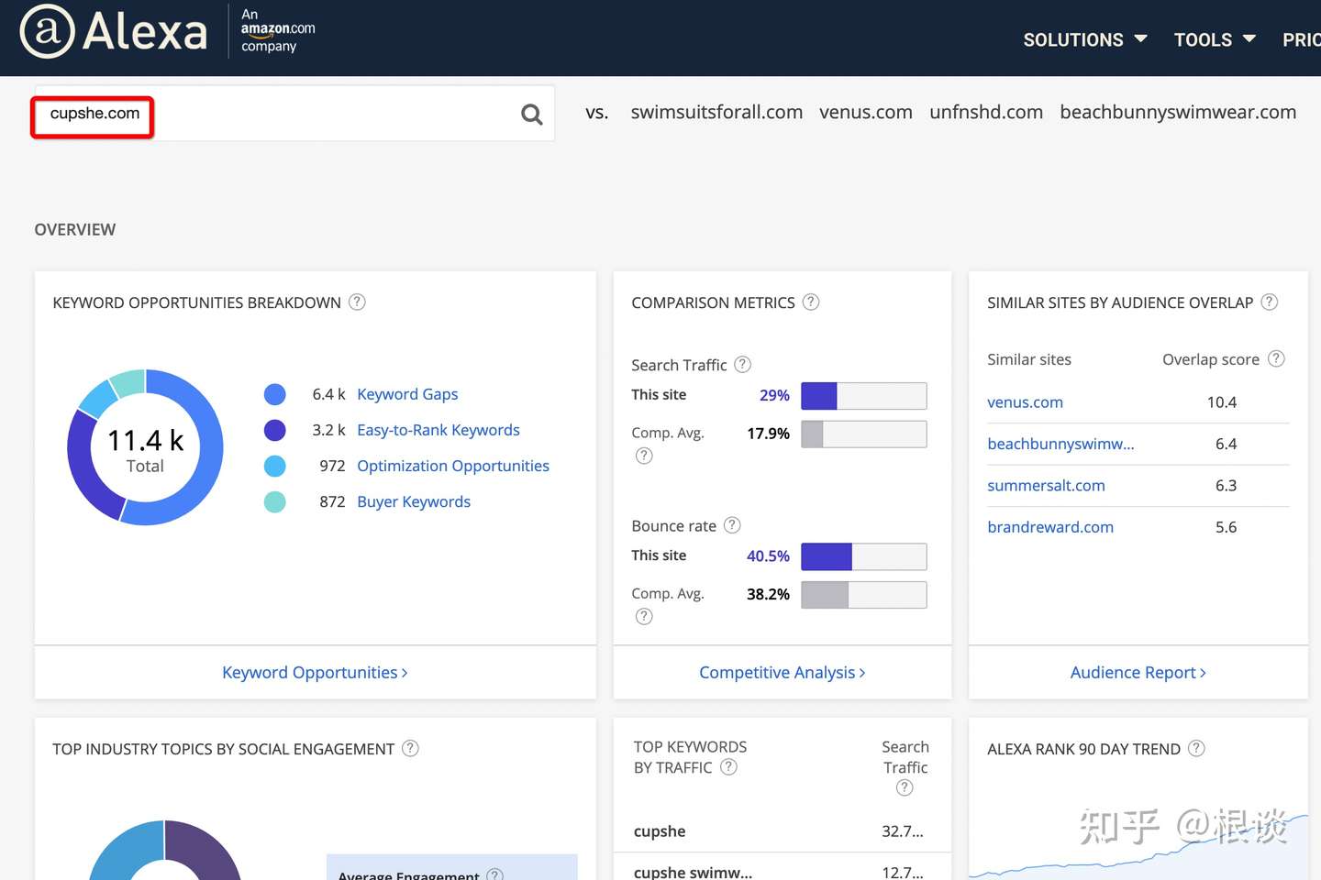
Task: Open Keyword Gaps link
Action: pyautogui.click(x=407, y=394)
